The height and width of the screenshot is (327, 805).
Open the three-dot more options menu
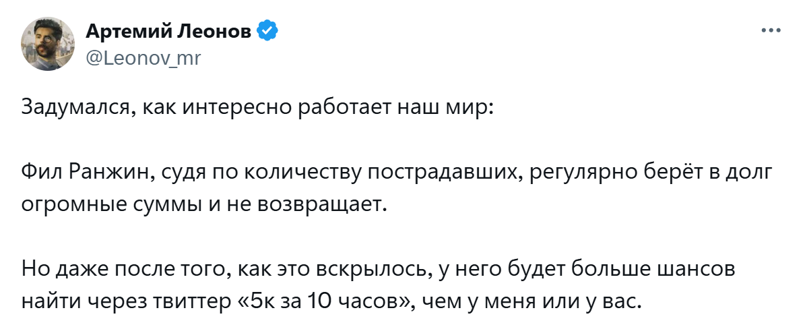(771, 30)
